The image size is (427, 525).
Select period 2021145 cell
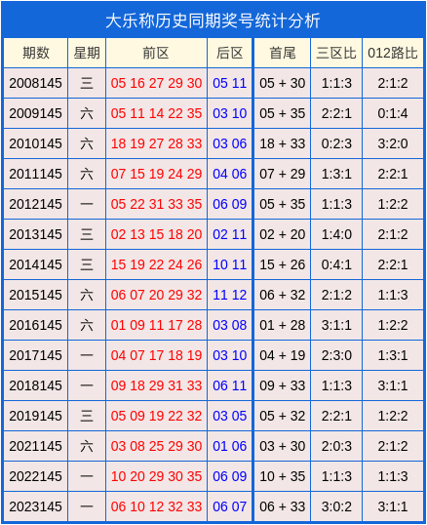click(x=36, y=446)
